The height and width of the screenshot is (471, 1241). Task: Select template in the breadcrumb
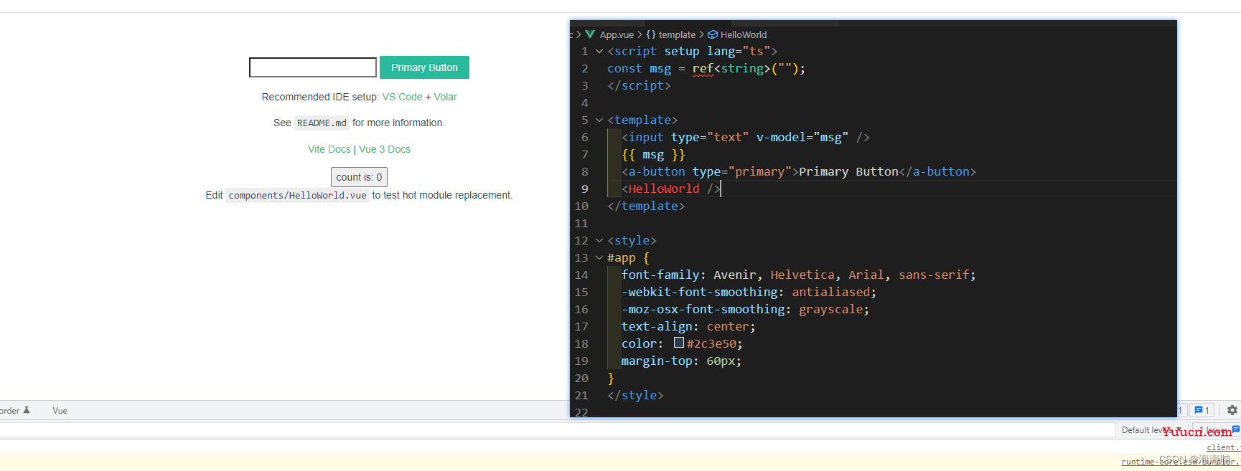tap(677, 34)
